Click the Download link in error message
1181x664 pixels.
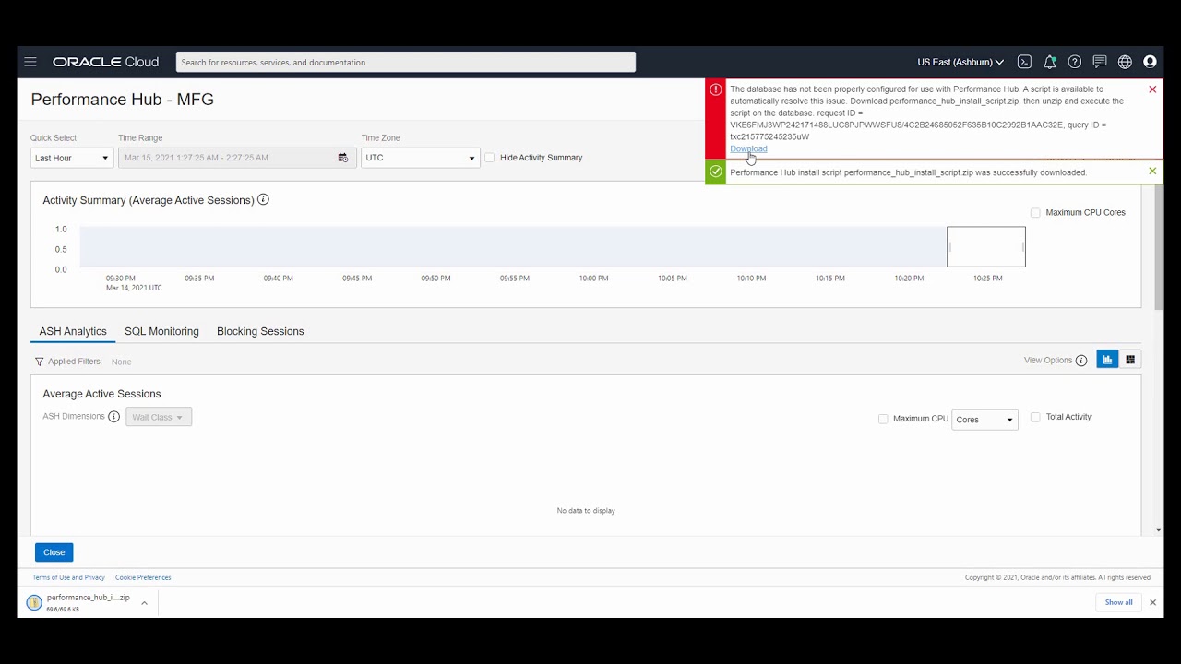point(748,148)
